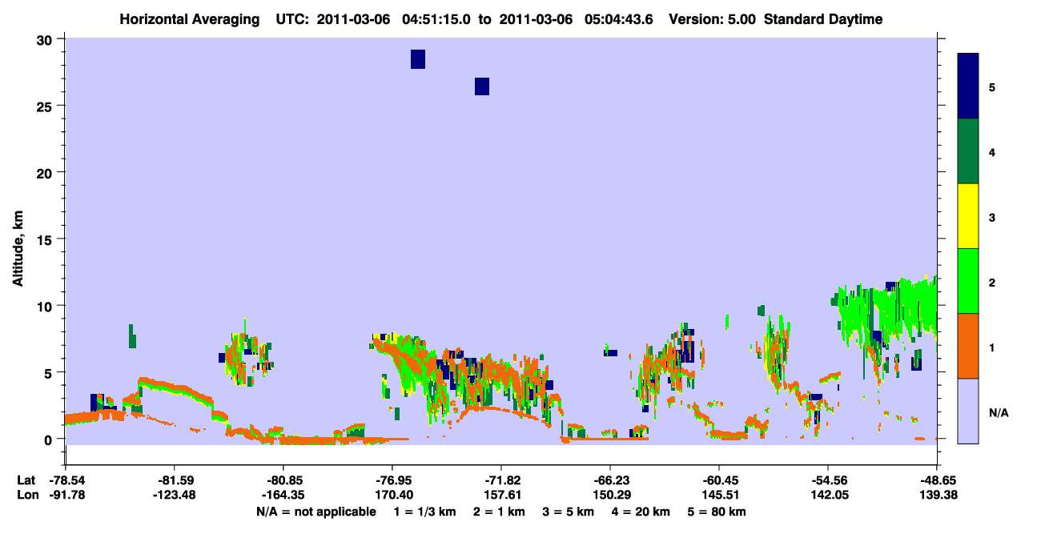Click the dark blue block near 26.5 km altitude
Viewport: 1041px width, 534px height.
pyautogui.click(x=482, y=86)
